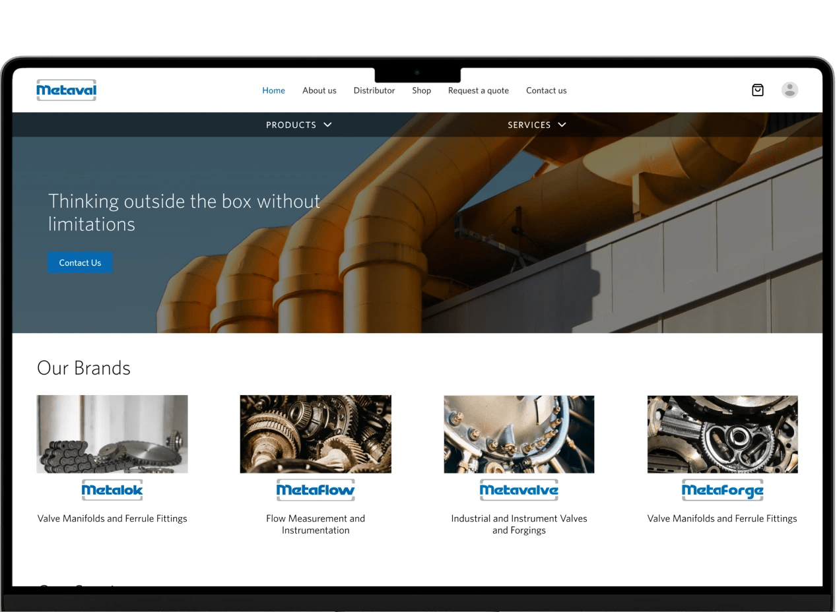Click the Metaval logo in header

(66, 90)
